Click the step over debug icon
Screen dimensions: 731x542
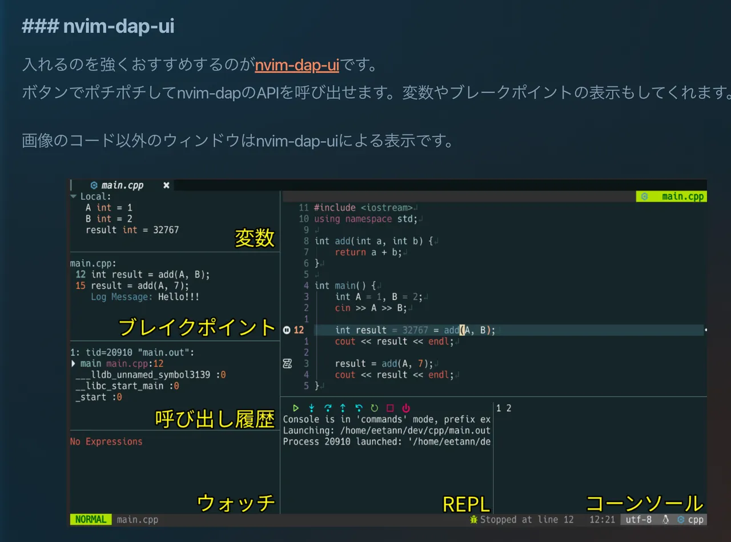[328, 408]
